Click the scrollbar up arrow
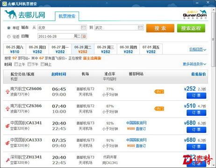Viewport: 216px width, 168px height. [x=213, y=10]
